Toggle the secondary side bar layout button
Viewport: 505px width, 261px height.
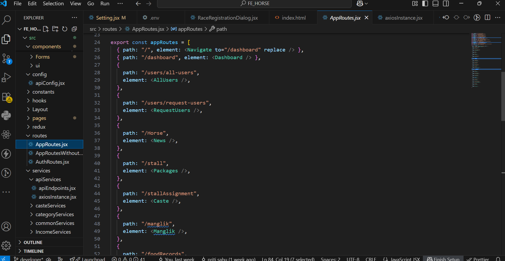pyautogui.click(x=446, y=3)
